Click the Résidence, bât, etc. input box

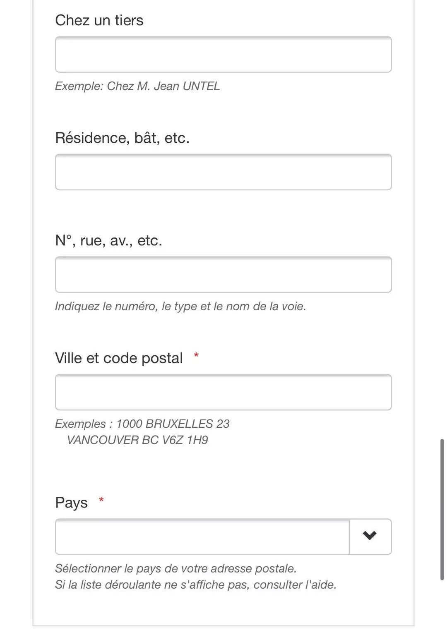point(223,172)
